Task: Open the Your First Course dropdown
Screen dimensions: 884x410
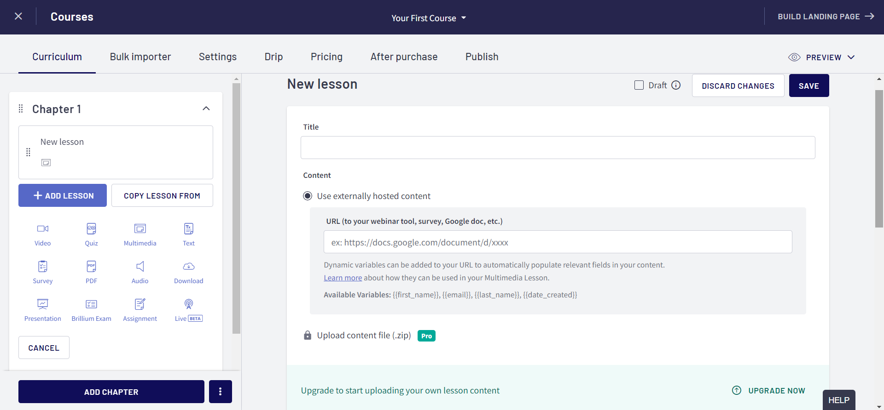Action: 429,18
